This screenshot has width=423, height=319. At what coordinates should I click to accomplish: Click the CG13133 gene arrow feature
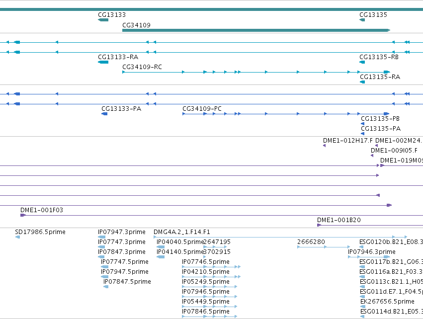(x=103, y=20)
